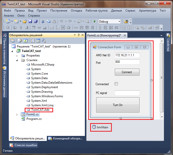Viewport: 173px width, 155px height.
Task: Click the Align Tops layout icon
Action: [34, 28]
